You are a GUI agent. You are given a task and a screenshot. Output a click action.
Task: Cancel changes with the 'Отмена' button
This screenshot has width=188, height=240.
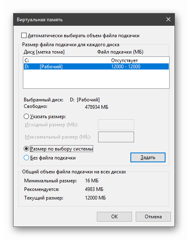point(153,217)
